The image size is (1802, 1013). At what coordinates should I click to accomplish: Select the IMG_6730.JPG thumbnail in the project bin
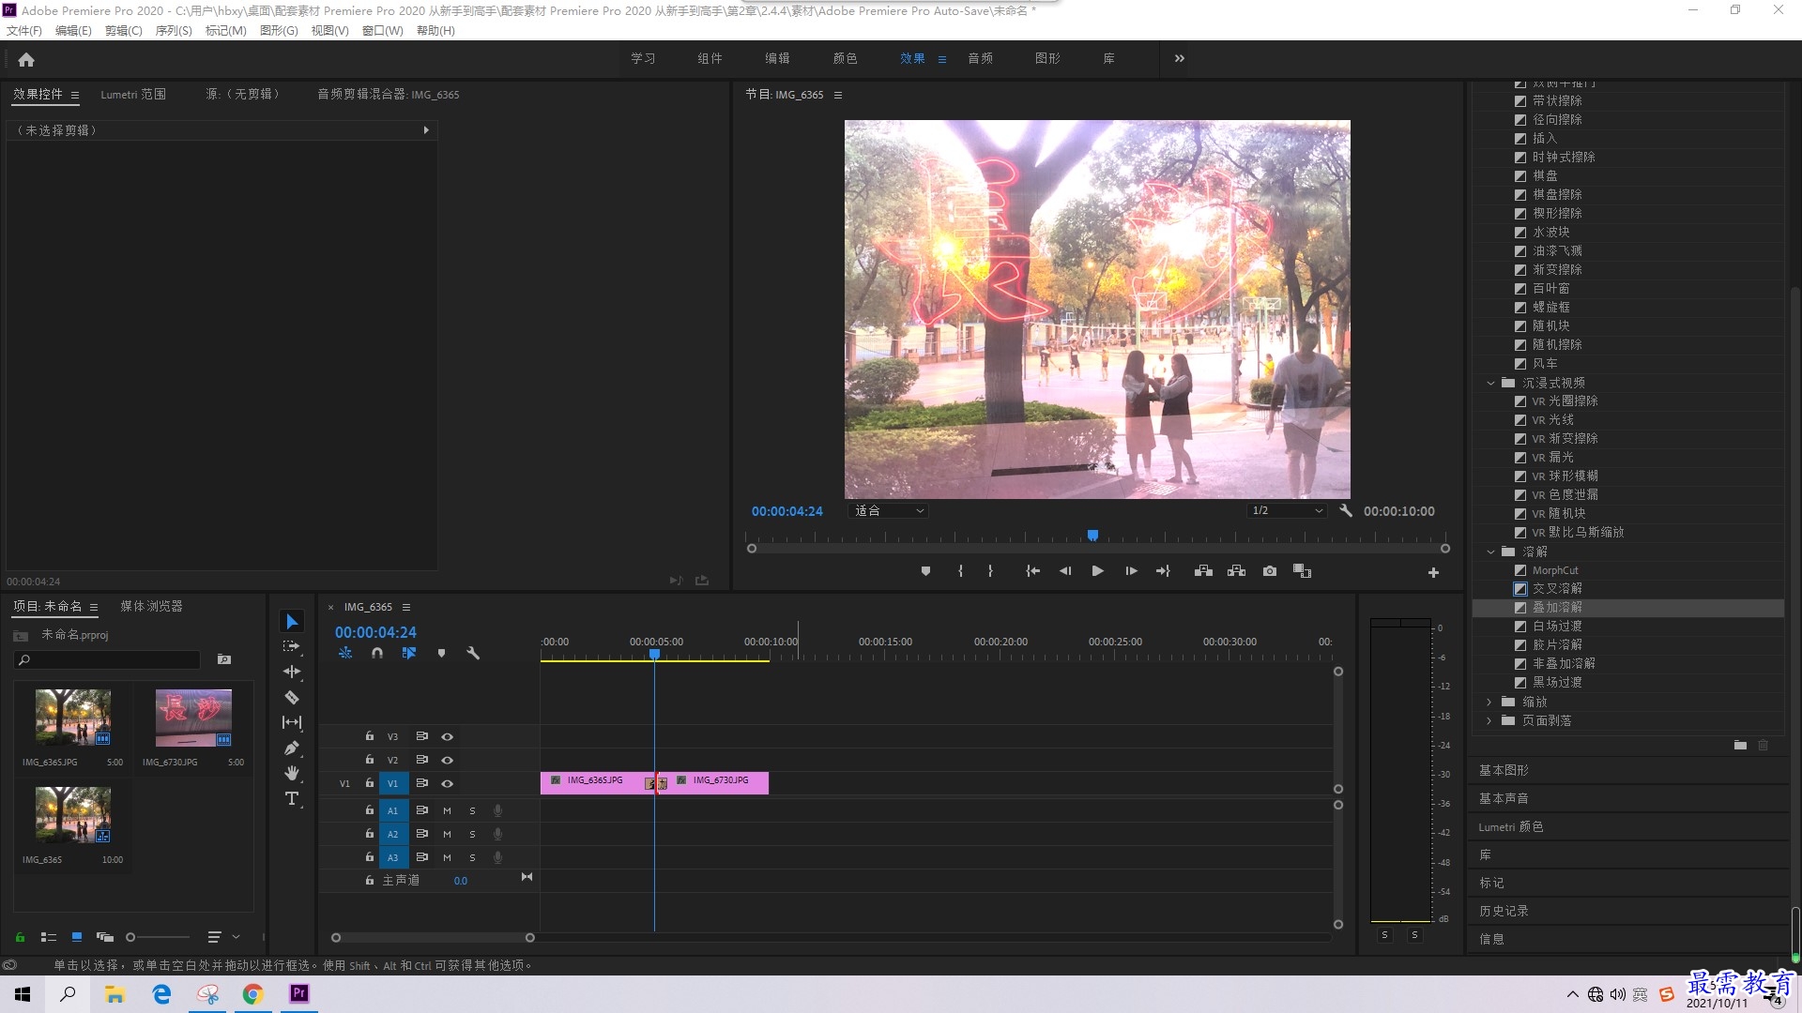pos(193,718)
